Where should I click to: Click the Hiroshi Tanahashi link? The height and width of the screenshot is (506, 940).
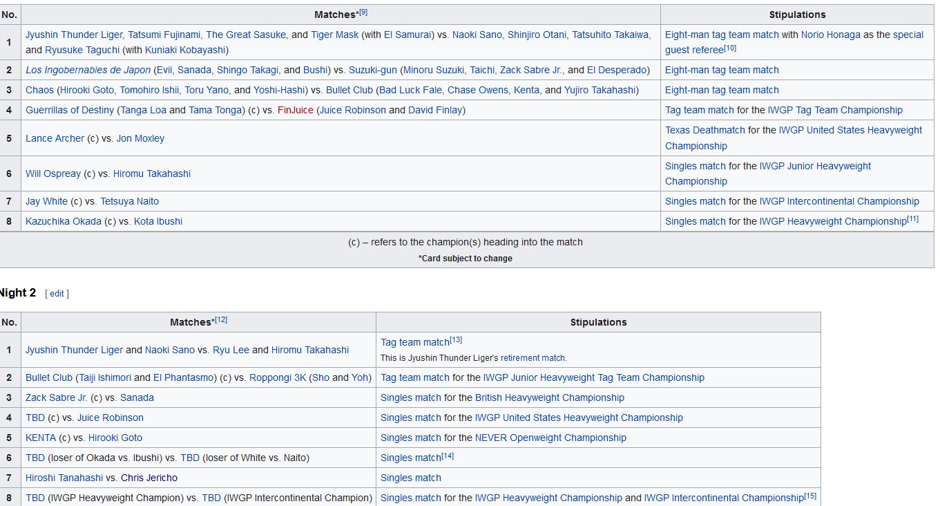click(64, 478)
